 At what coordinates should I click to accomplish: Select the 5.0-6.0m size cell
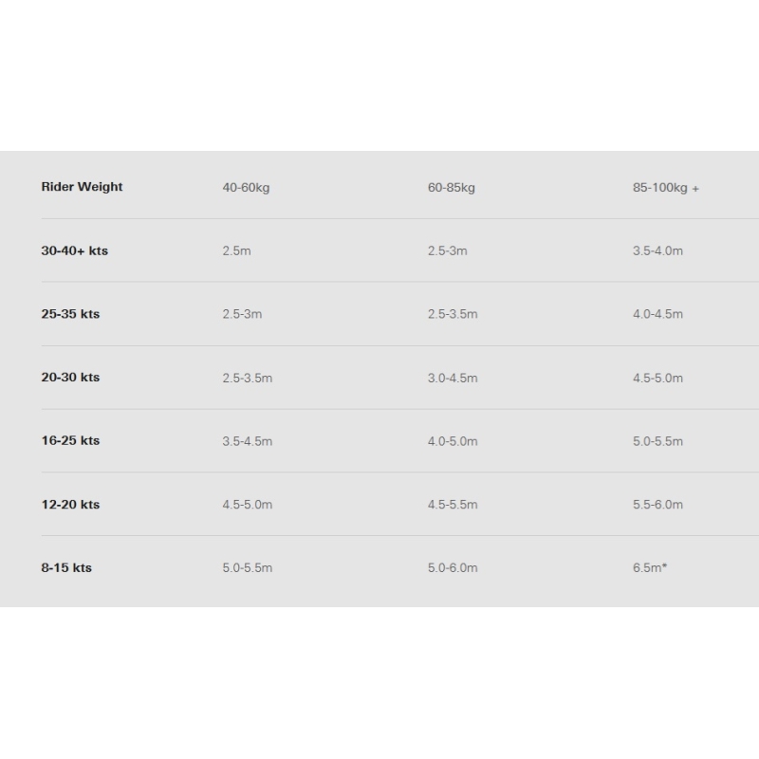coord(453,568)
